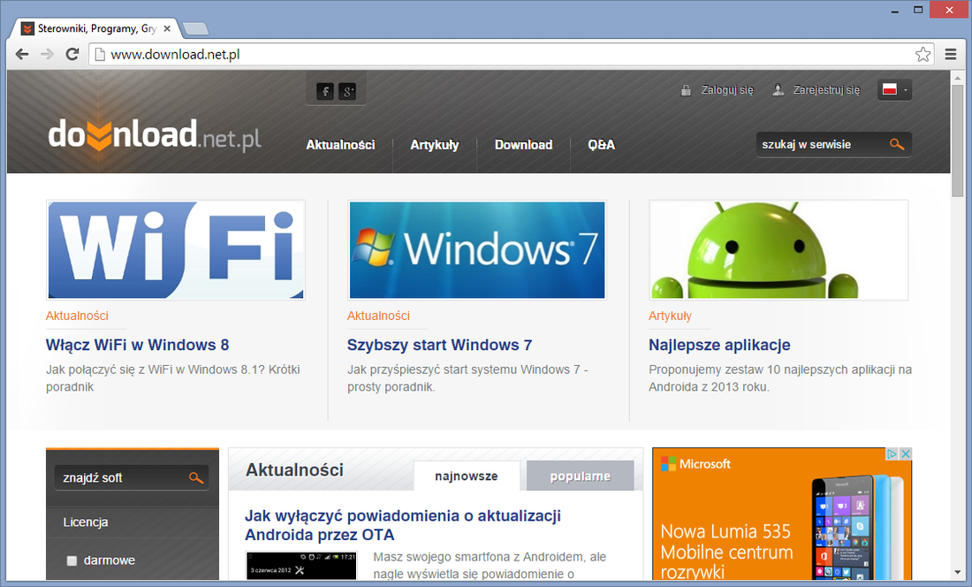Click the green Android robot thumbnail

pos(778,250)
